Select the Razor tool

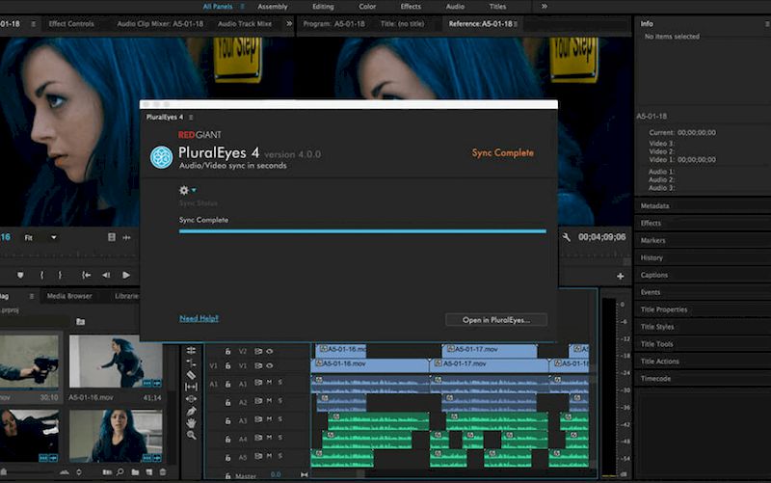coord(191,375)
